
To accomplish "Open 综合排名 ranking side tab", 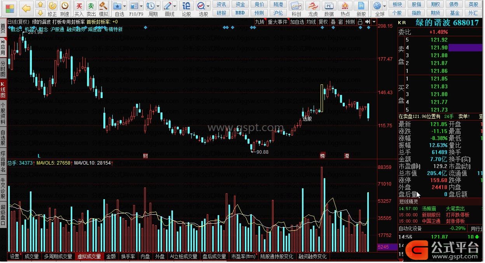I will (x=3, y=161).
